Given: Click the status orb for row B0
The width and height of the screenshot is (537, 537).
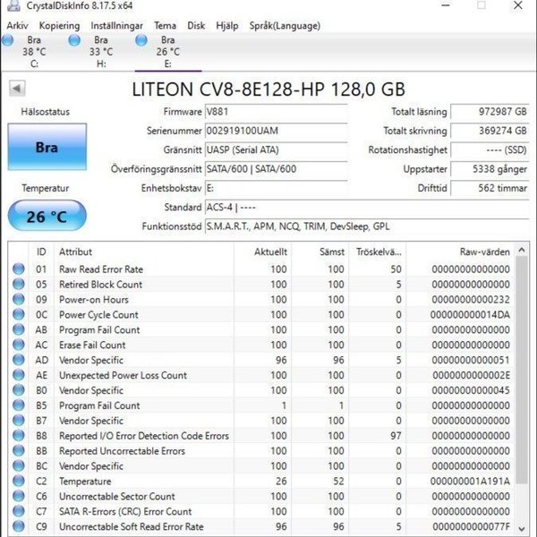Looking at the screenshot, I should [x=19, y=389].
